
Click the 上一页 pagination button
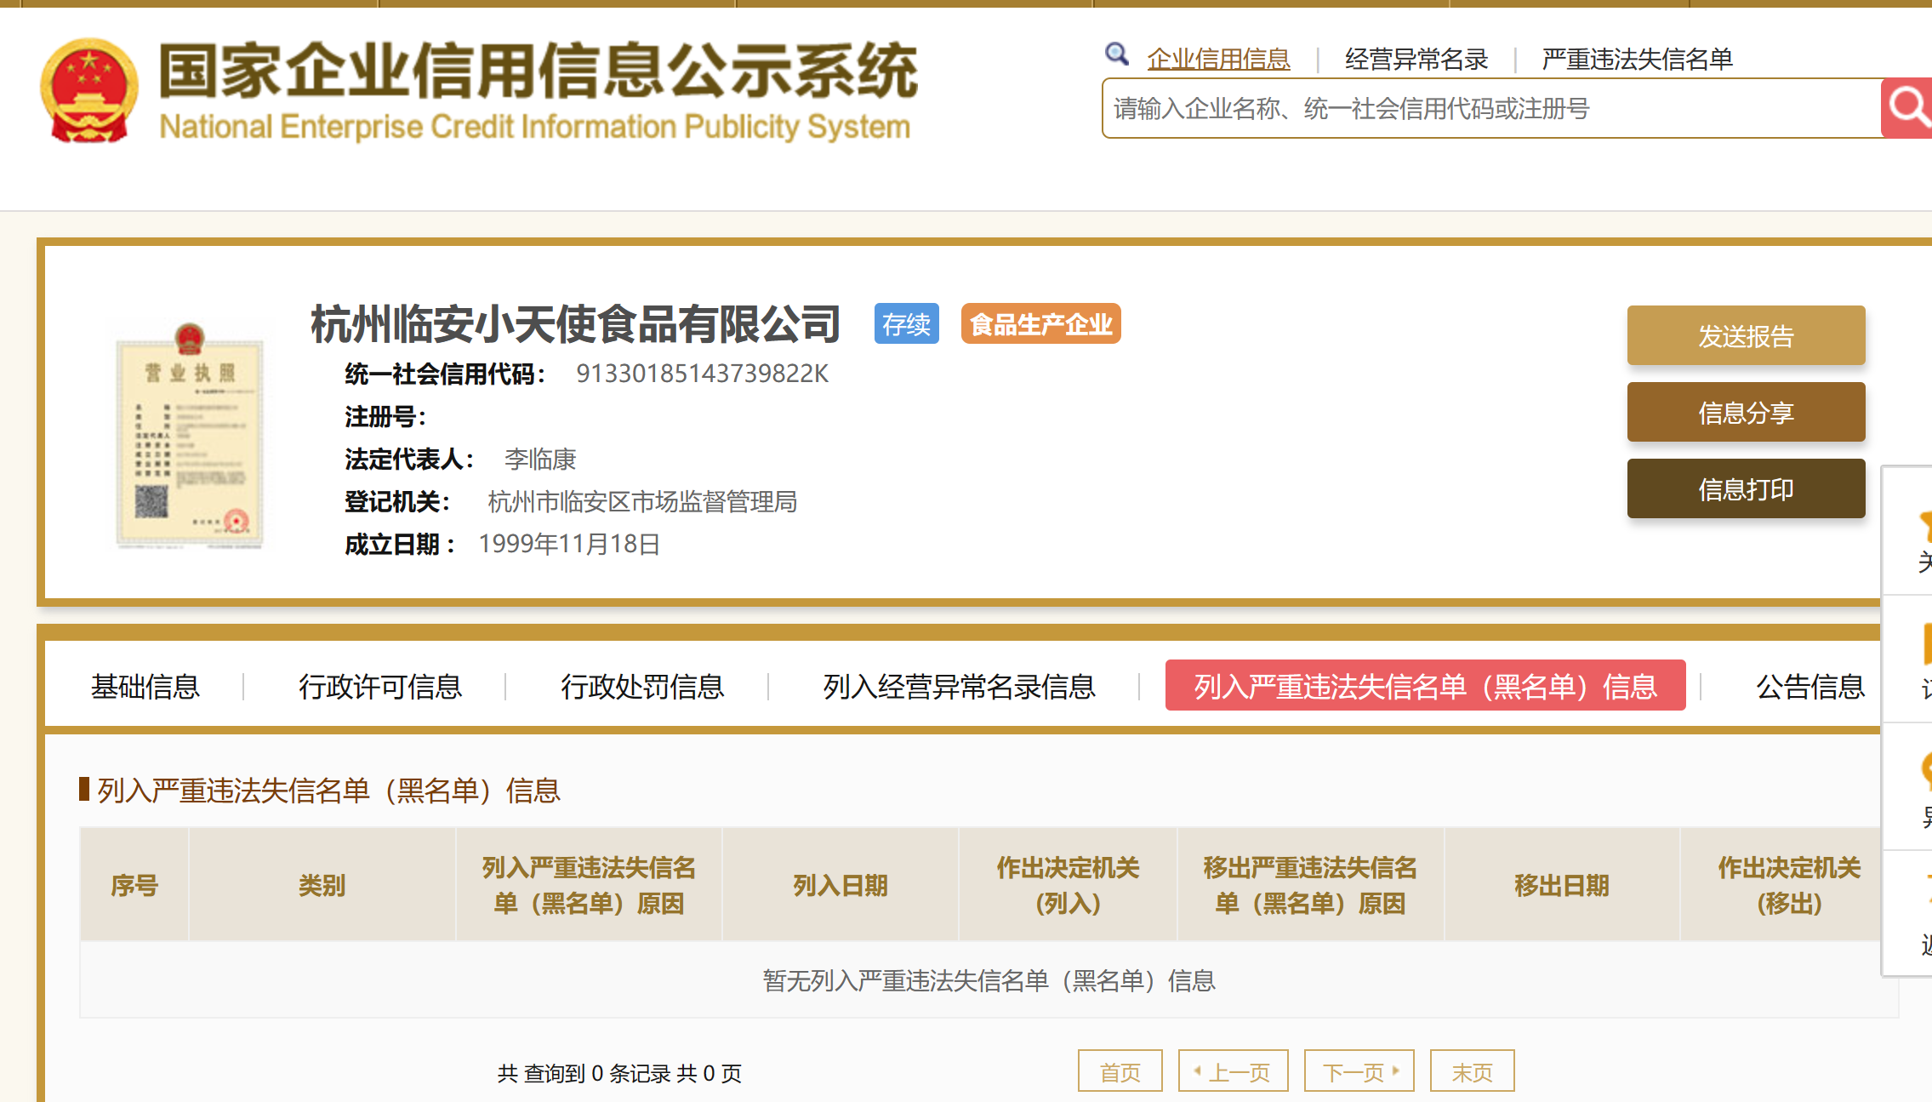click(x=1233, y=1071)
